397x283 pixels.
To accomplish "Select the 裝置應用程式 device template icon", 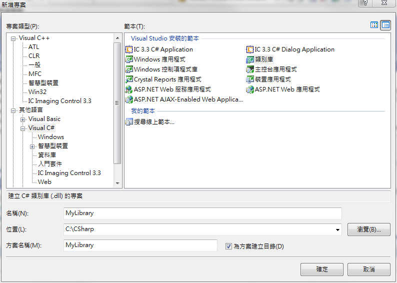I will [x=250, y=79].
